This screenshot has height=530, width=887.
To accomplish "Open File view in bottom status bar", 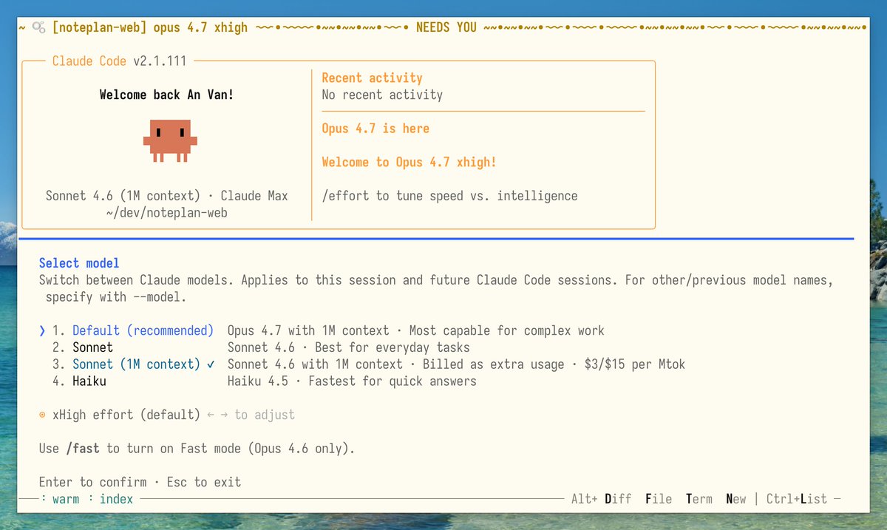I will coord(659,499).
